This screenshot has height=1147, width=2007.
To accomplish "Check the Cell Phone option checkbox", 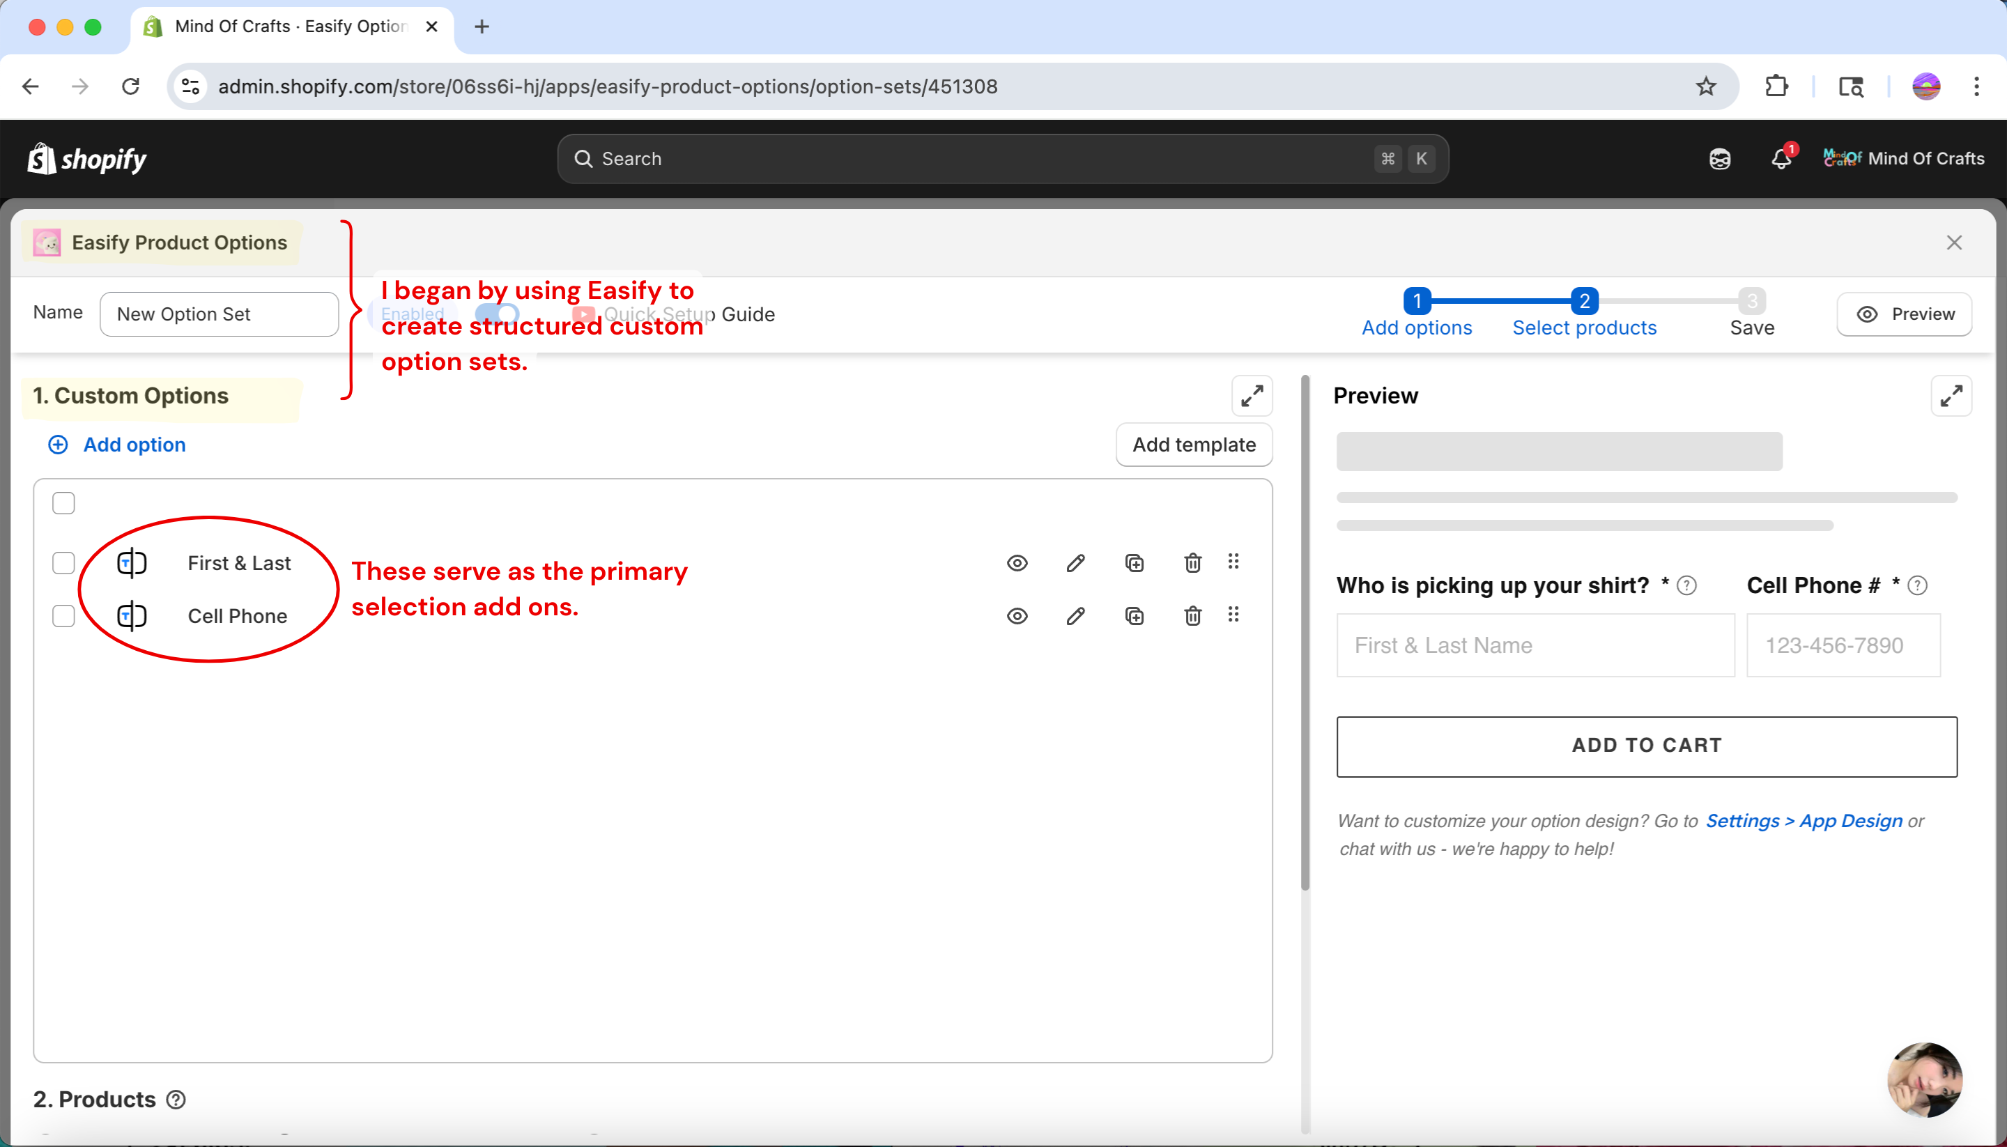I will tap(64, 616).
